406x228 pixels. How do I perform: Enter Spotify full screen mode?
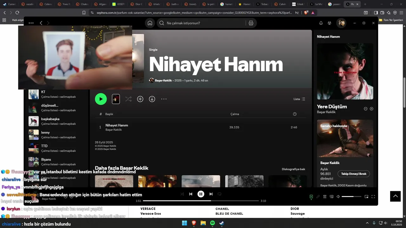[x=373, y=197]
